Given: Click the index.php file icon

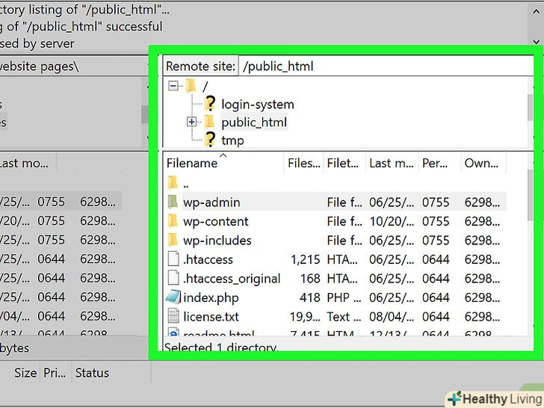Looking at the screenshot, I should click(173, 297).
